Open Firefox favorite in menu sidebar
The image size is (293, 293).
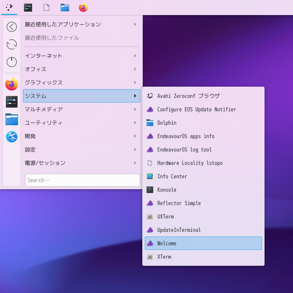coord(12,84)
